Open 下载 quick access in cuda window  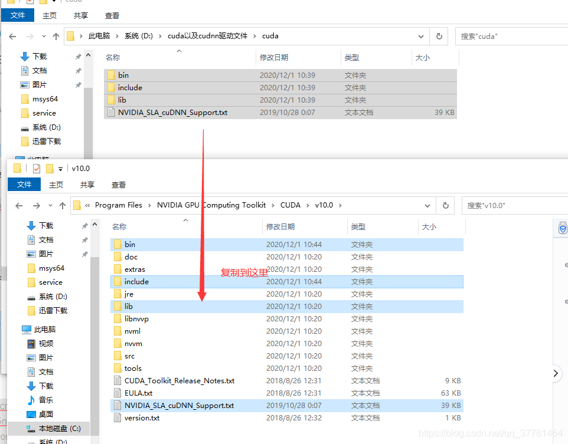point(40,57)
